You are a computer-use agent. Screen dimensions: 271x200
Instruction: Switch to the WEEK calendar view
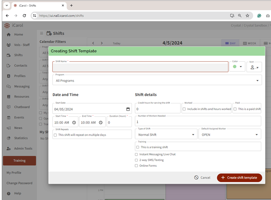pos(250,43)
